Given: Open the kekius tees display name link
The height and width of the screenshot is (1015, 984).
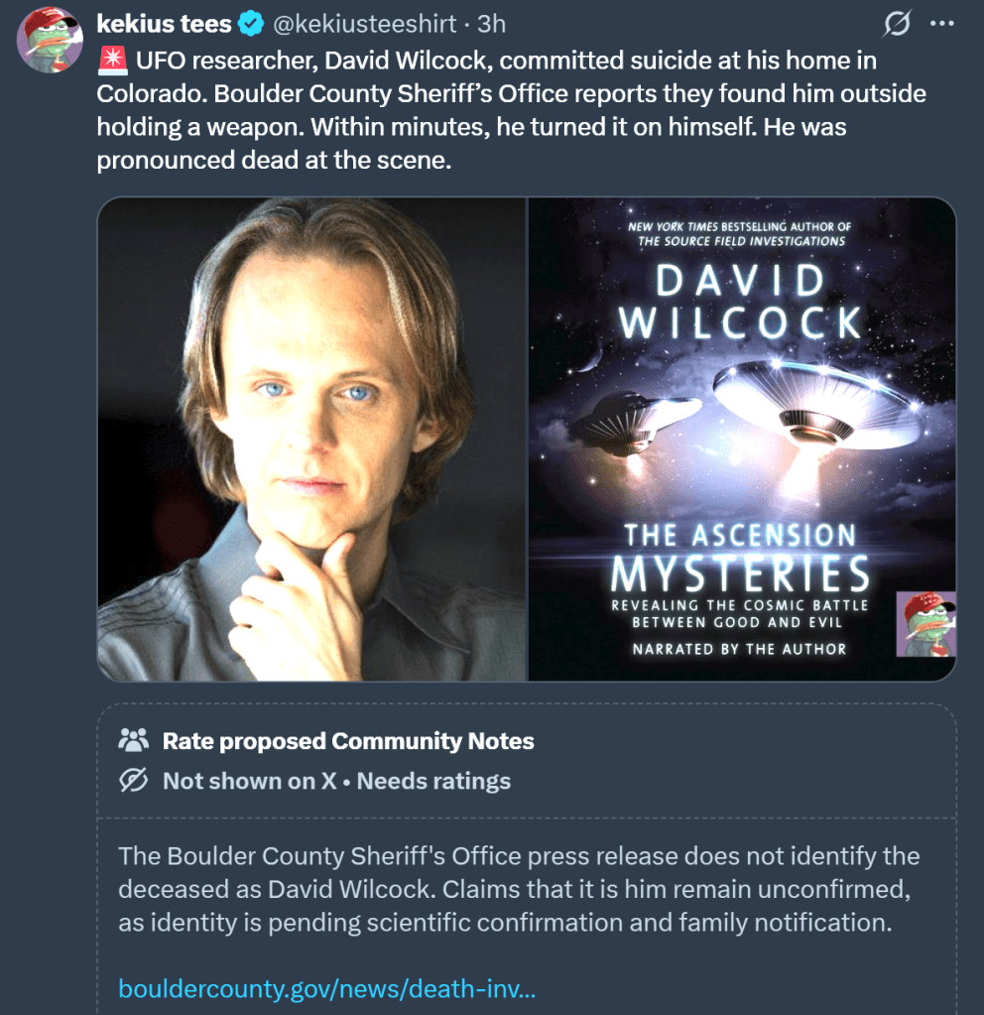Looking at the screenshot, I should pos(164,24).
